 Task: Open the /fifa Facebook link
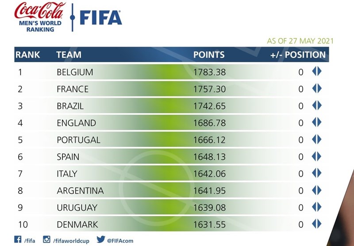(x=30, y=241)
